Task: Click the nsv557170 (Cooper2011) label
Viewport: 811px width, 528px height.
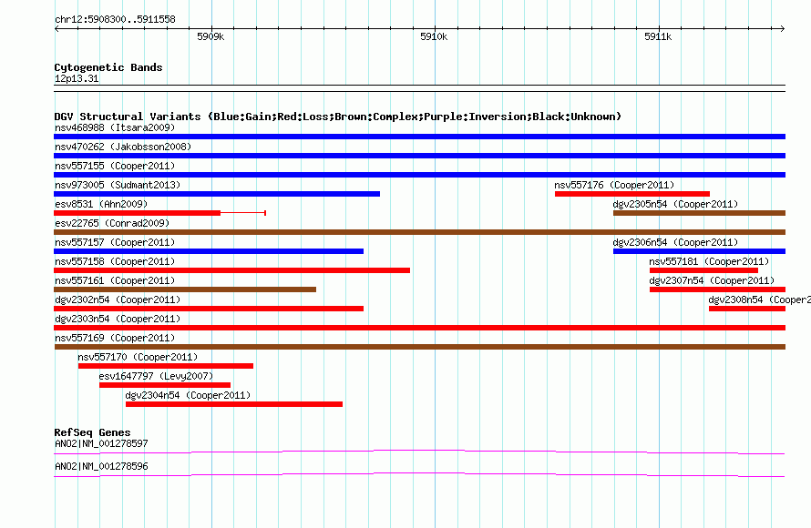Action: tap(138, 357)
